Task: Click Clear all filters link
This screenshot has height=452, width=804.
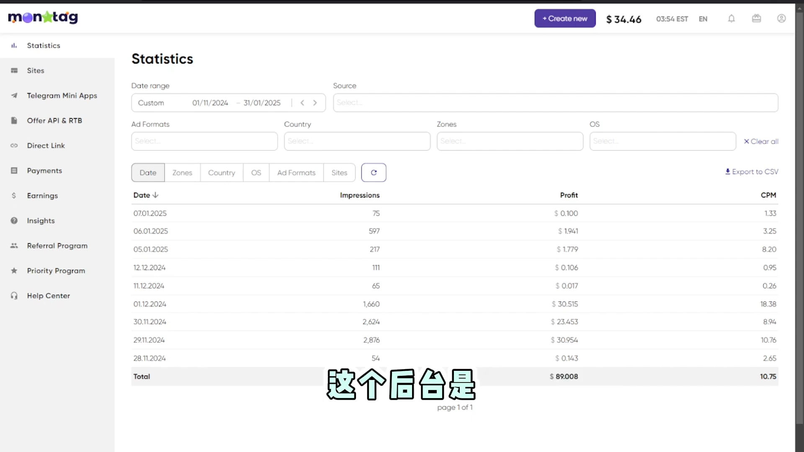Action: click(761, 141)
